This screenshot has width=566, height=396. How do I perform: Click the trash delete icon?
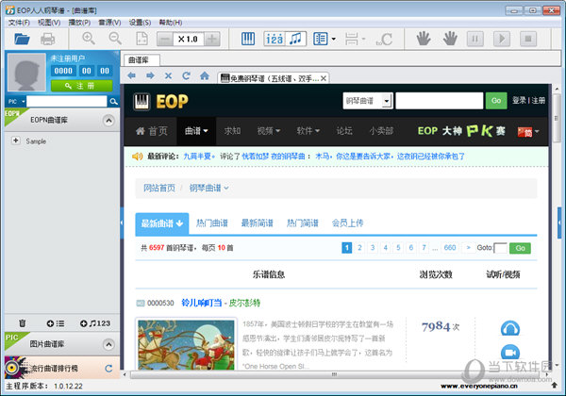23,323
